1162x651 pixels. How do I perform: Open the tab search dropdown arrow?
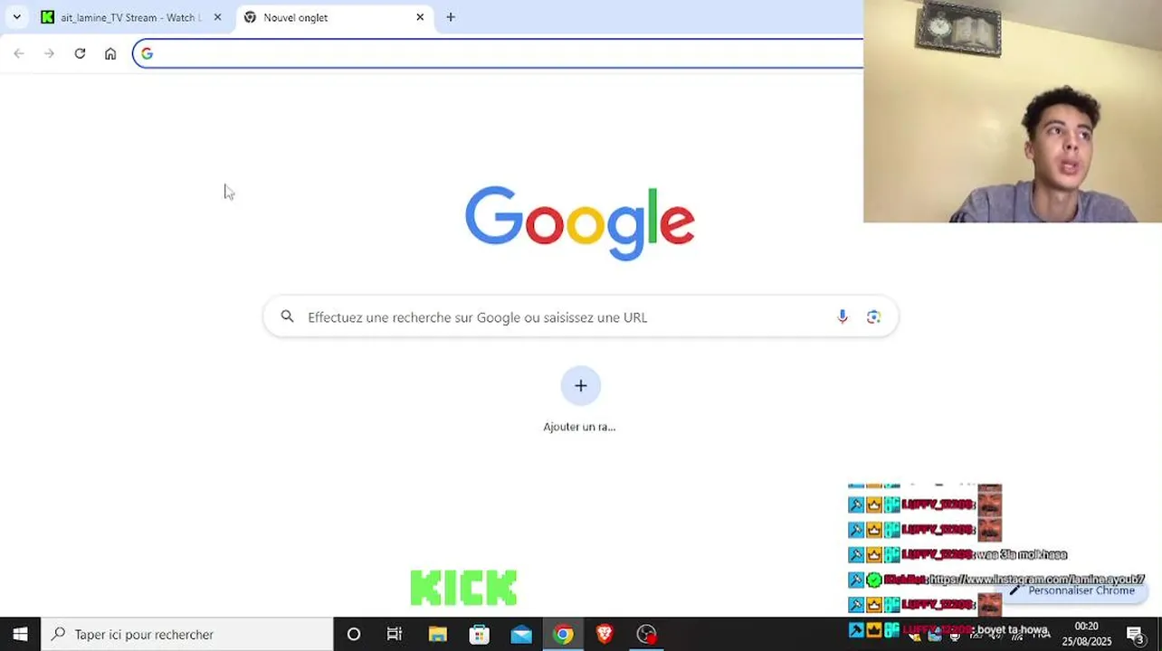(16, 17)
